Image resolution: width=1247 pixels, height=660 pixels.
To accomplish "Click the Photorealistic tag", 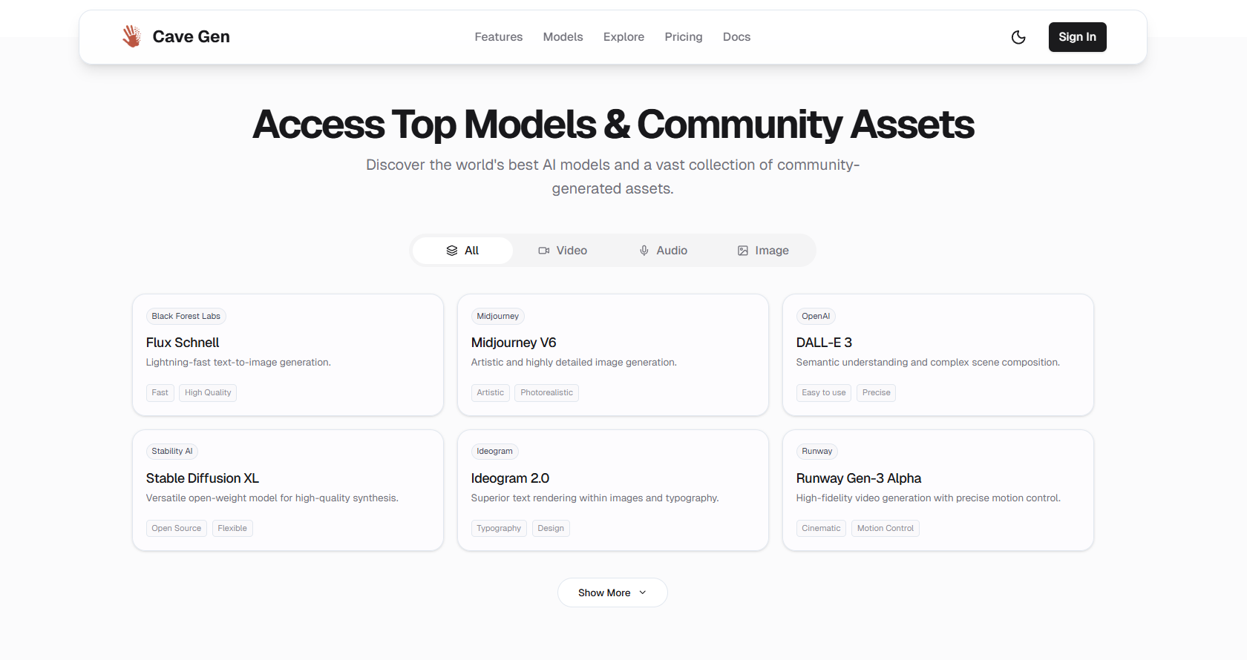I will [x=547, y=392].
